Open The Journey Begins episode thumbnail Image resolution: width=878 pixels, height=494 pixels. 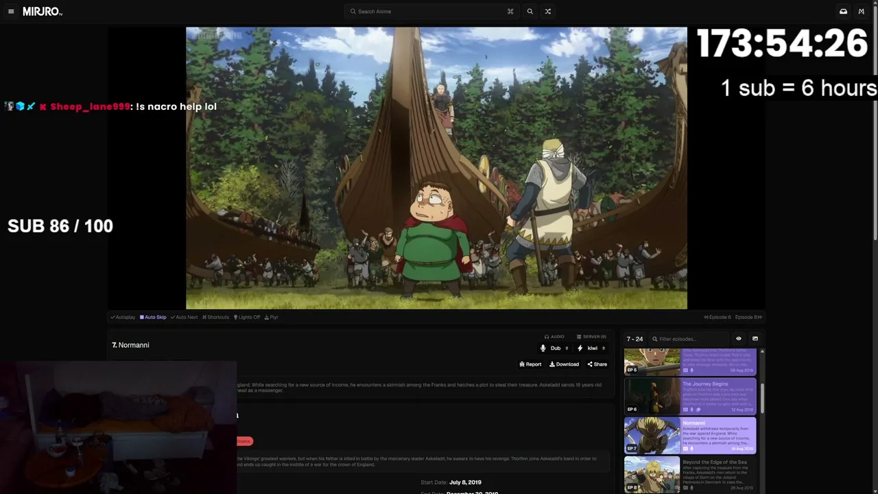(x=652, y=397)
